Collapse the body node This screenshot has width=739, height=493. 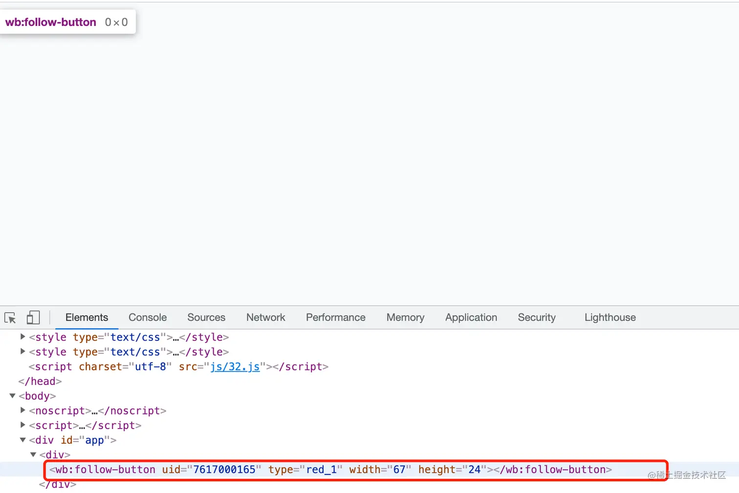coord(13,396)
